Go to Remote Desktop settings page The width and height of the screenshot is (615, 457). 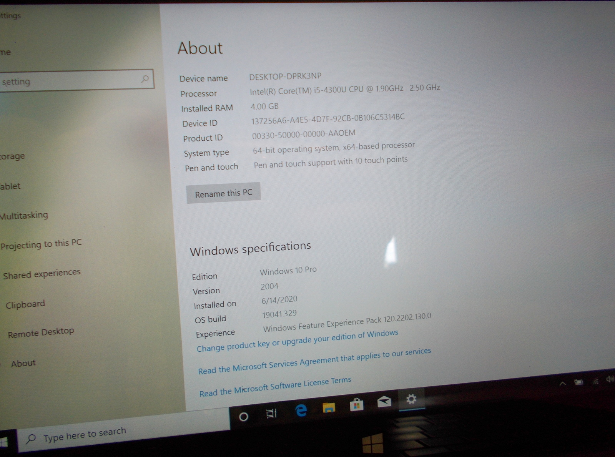click(41, 332)
